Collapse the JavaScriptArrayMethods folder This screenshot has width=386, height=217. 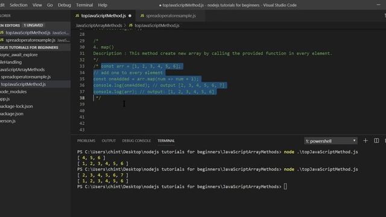pos(35,69)
